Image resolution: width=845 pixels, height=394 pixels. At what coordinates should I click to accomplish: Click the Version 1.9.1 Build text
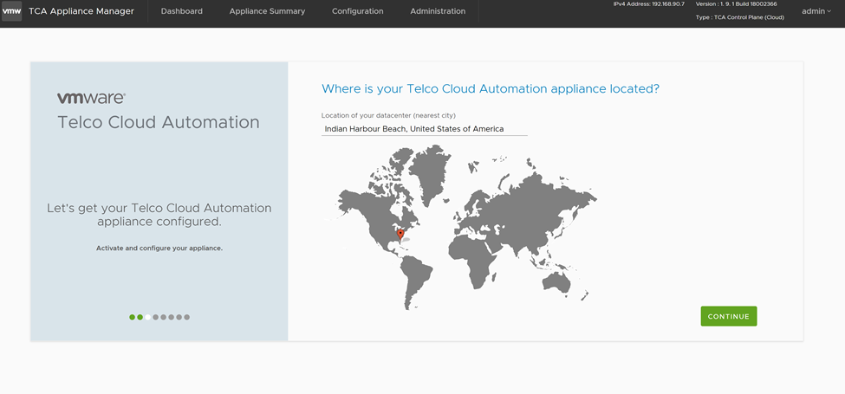click(736, 3)
